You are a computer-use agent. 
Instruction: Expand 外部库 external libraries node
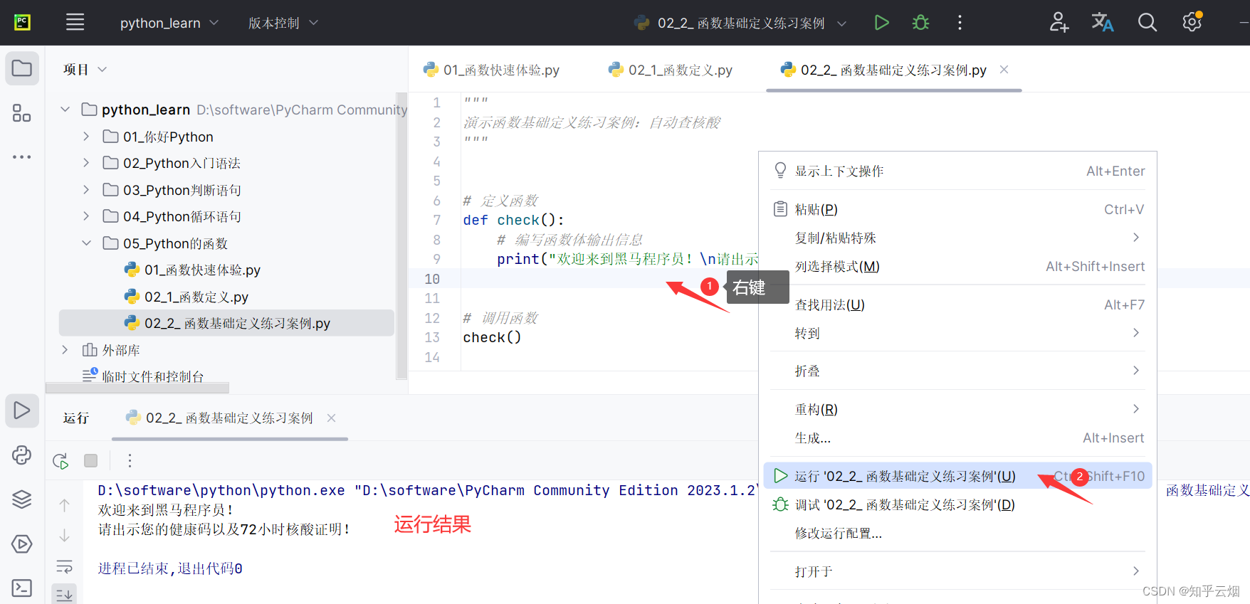65,350
